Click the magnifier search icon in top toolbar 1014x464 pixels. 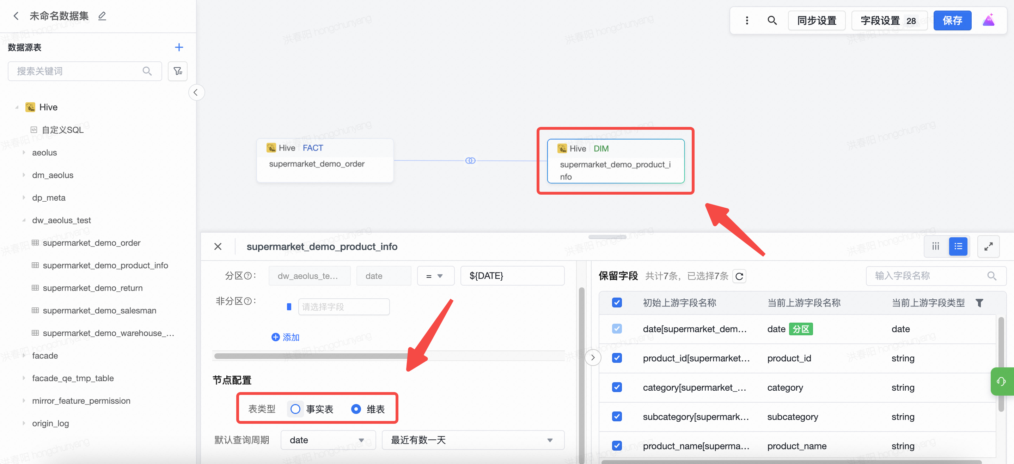[772, 20]
